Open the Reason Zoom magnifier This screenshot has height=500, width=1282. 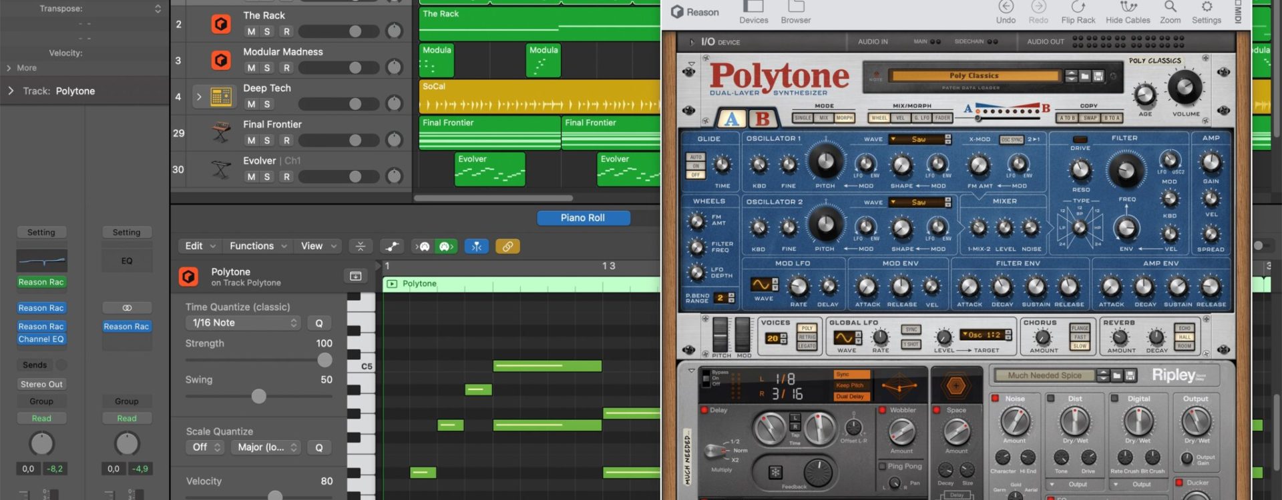pyautogui.click(x=1170, y=13)
